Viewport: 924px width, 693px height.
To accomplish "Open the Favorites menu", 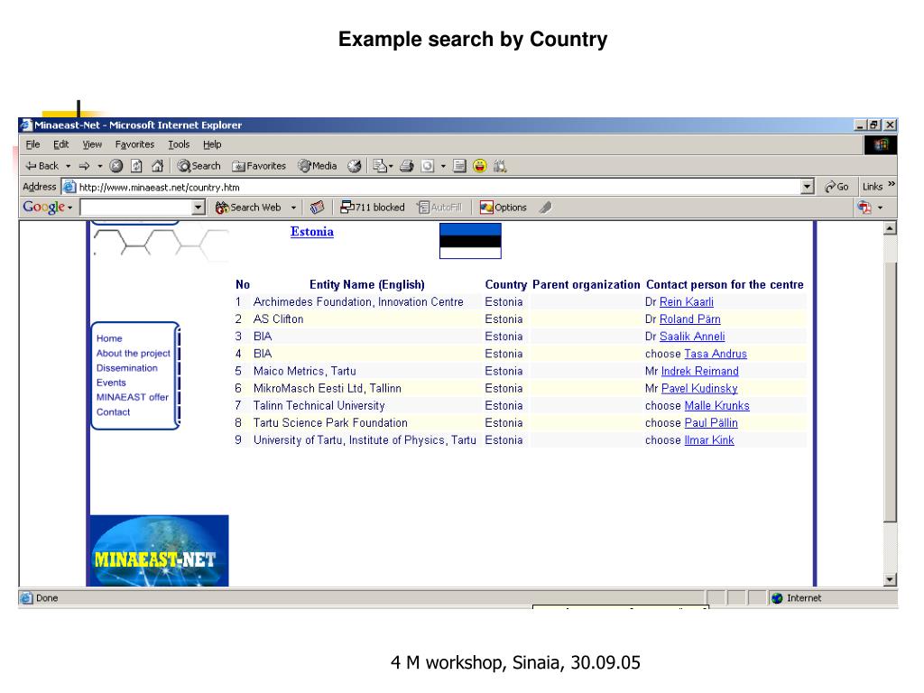I will coord(134,144).
